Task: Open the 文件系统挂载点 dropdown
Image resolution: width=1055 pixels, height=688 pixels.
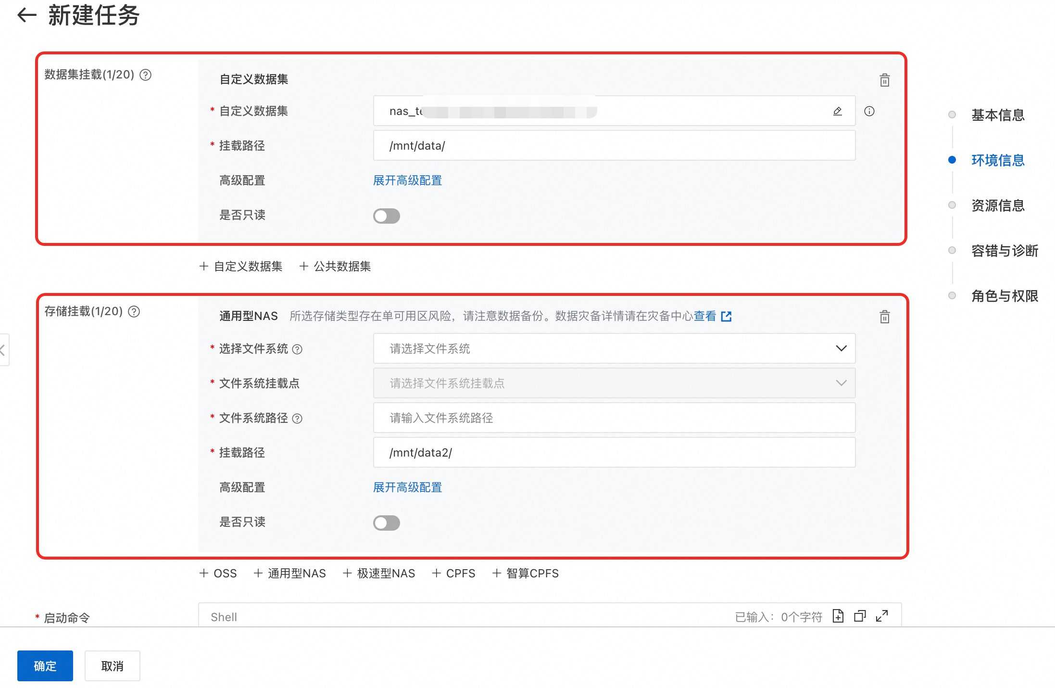Action: click(x=614, y=383)
